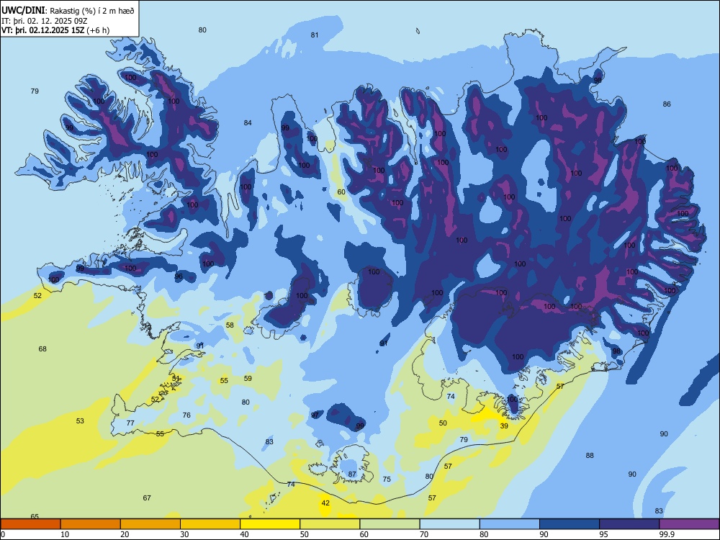Click the humidity value '81' north of Iceland
Screen dimensions: 720x540
[x=315, y=35]
